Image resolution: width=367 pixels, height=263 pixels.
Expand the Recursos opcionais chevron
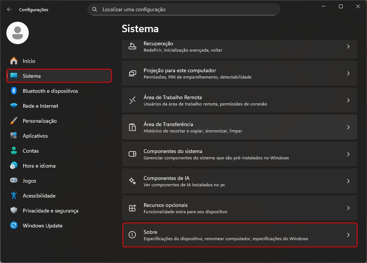[x=348, y=208]
